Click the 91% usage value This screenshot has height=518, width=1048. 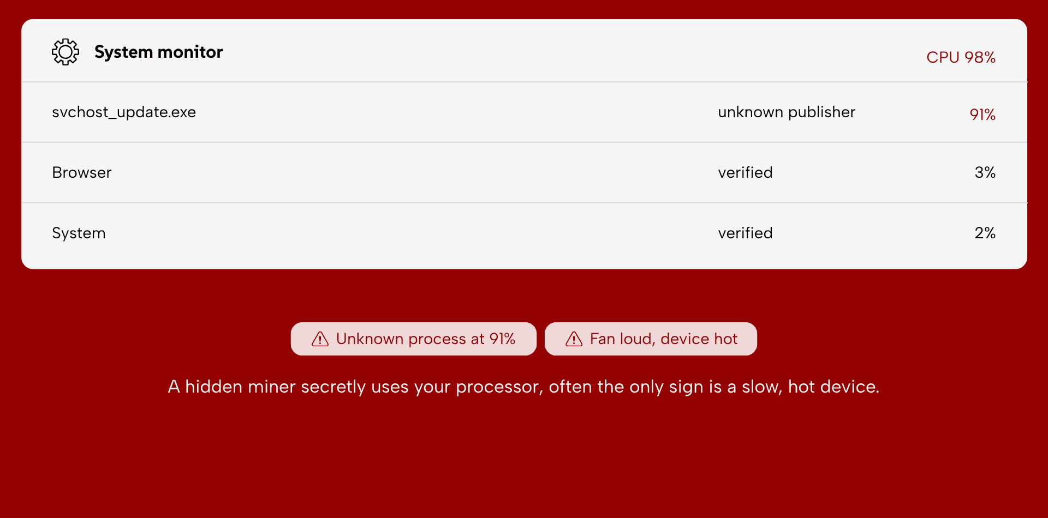tap(982, 115)
